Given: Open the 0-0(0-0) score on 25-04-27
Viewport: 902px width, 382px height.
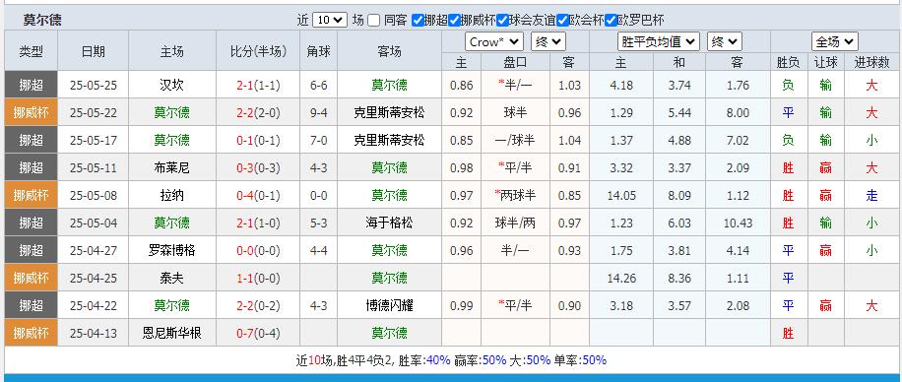Looking at the screenshot, I should pyautogui.click(x=258, y=250).
